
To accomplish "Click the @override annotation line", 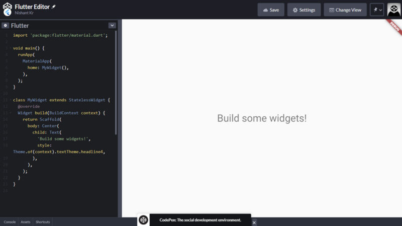I will [29, 106].
